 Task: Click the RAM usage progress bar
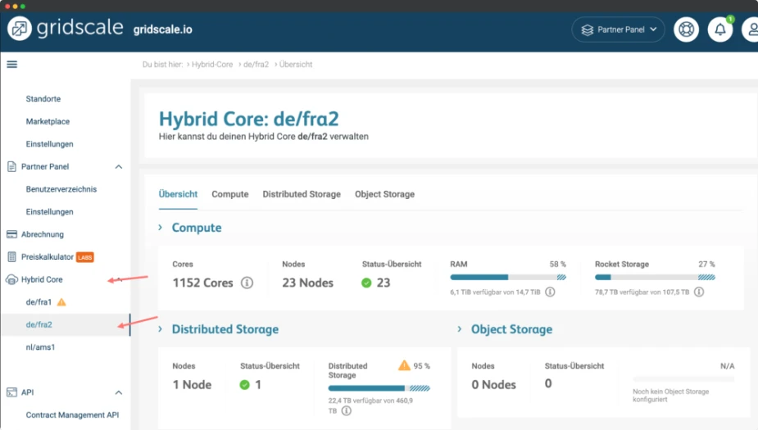pos(508,278)
